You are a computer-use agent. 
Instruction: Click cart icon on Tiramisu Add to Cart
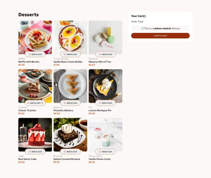coord(28,103)
